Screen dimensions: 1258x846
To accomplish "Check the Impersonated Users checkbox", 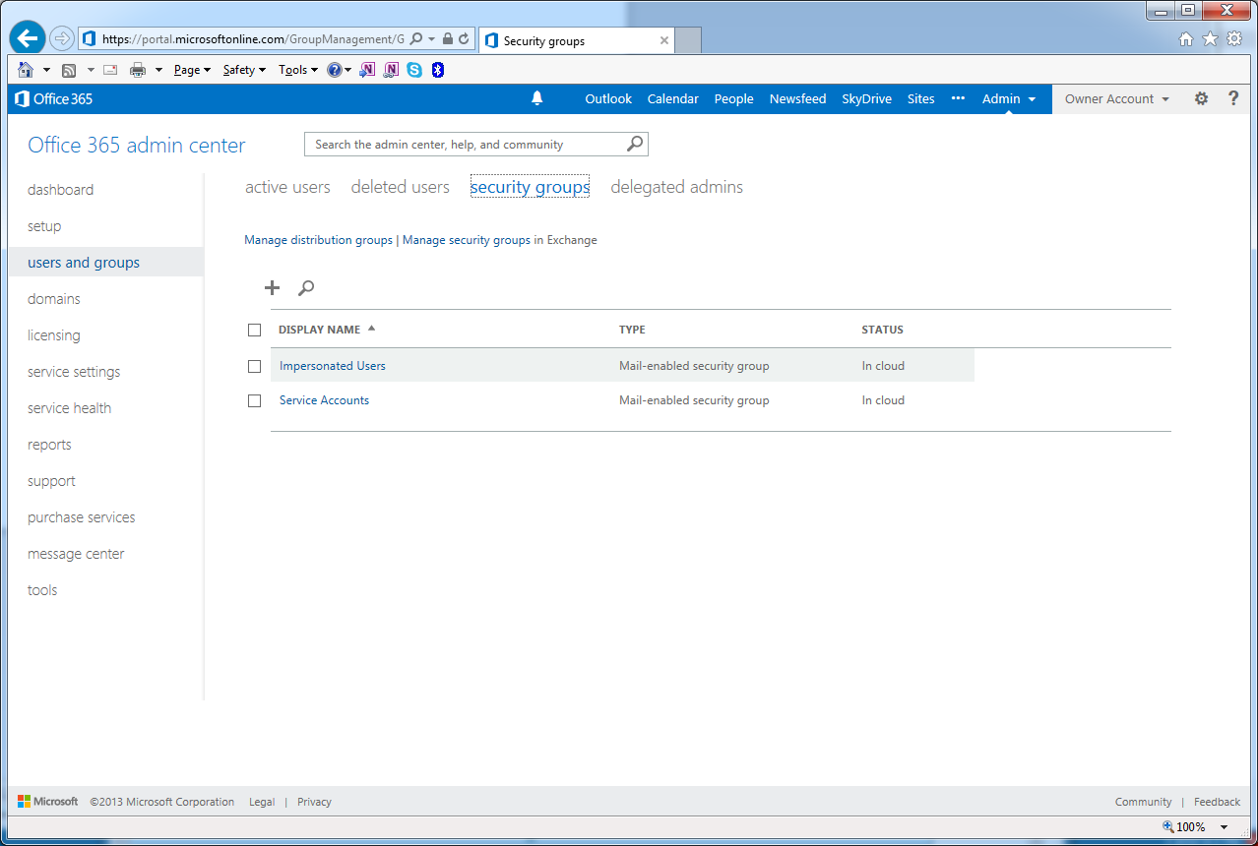I will [254, 366].
